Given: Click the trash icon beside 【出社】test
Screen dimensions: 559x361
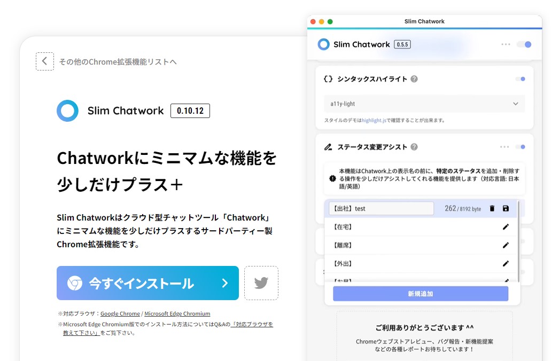Looking at the screenshot, I should coord(492,208).
